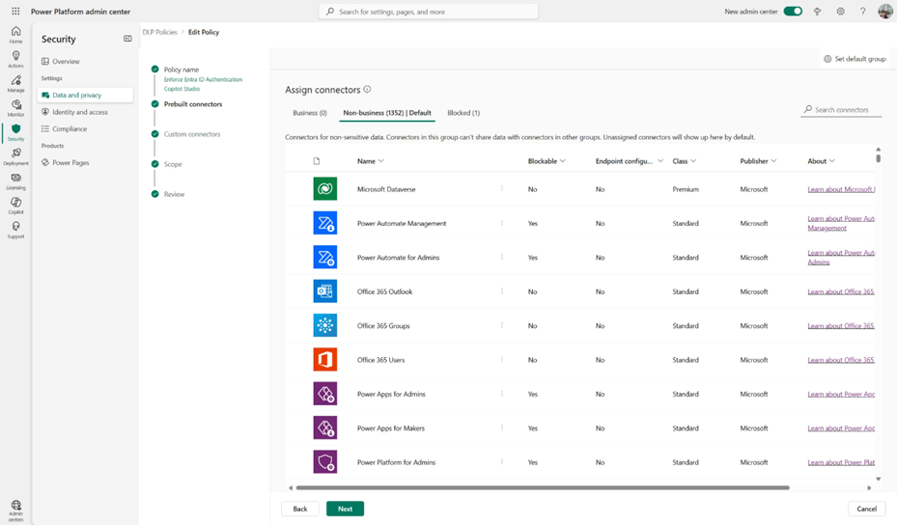Switch to Non-business (1352) Default tab
Viewport: 897px width, 525px height.
coord(387,113)
